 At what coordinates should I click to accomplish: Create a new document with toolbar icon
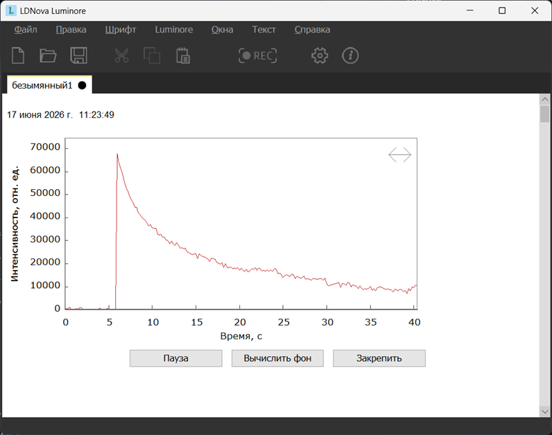coord(18,55)
